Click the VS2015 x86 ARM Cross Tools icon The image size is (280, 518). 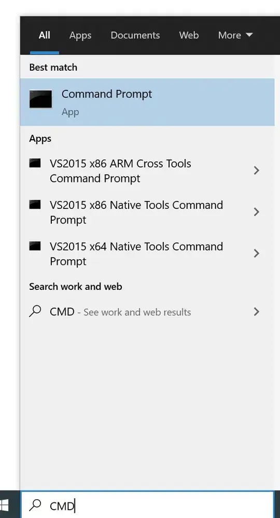point(35,163)
